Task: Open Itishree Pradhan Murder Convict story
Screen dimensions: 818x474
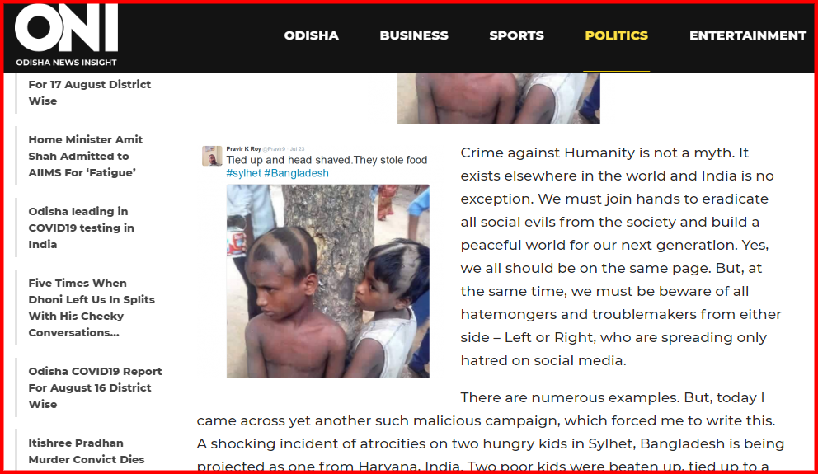Action: (x=87, y=451)
